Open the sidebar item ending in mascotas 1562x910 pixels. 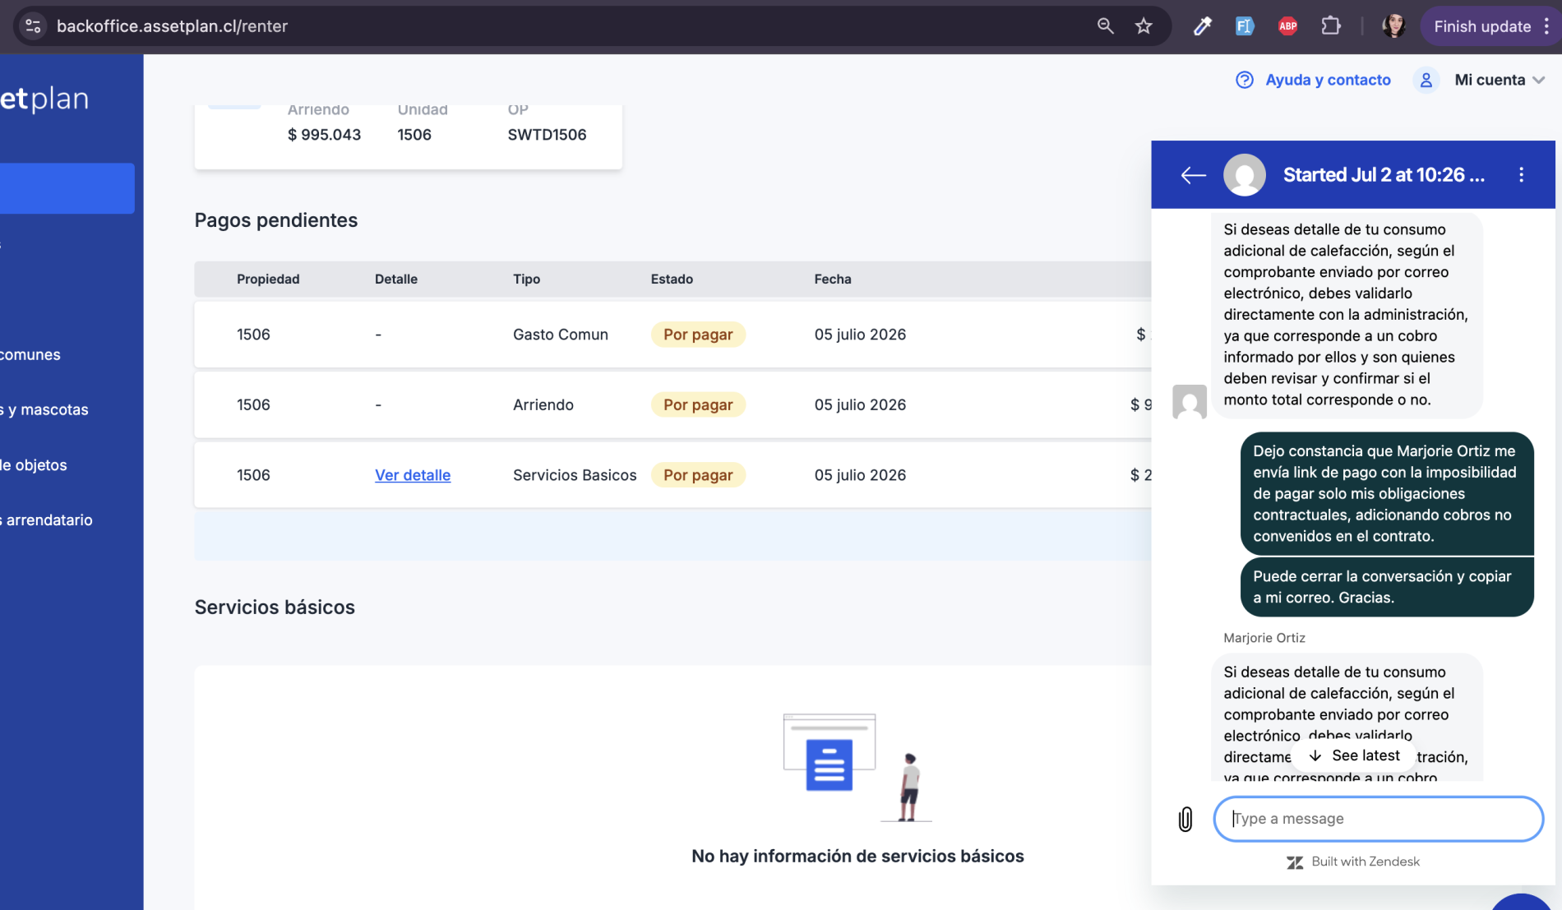pyautogui.click(x=44, y=409)
